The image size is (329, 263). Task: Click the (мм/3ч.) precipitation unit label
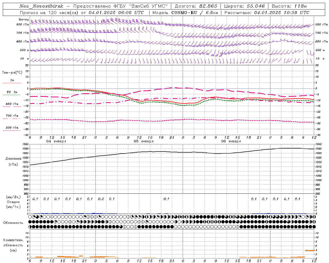tap(14, 197)
